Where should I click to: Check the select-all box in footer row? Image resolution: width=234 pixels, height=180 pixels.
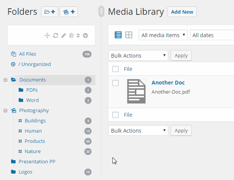115,115
